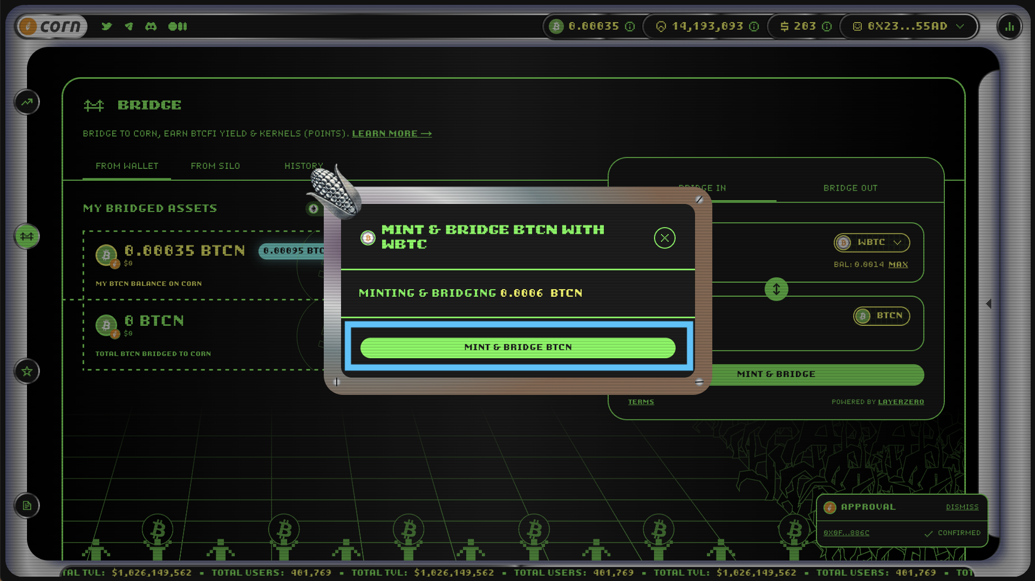Click the BAL: 0.0014 balance text
Viewport: 1035px width, 581px height.
pyautogui.click(x=859, y=264)
